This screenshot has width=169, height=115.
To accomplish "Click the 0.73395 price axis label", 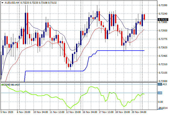I will [x=163, y=5].
